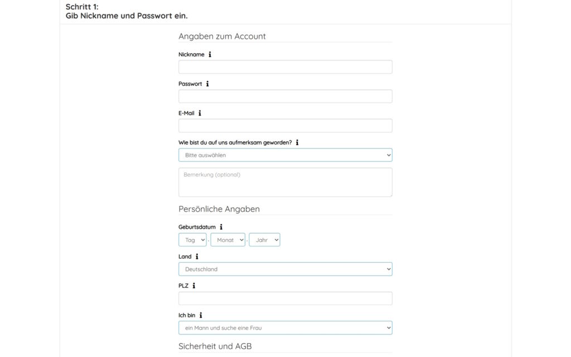Click into the Passwort input field
571x357 pixels.
point(285,96)
